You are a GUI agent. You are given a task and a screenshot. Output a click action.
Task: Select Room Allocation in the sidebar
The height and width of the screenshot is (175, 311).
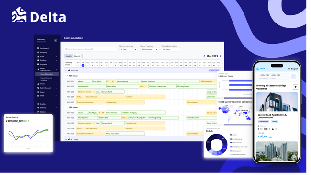[47, 74]
